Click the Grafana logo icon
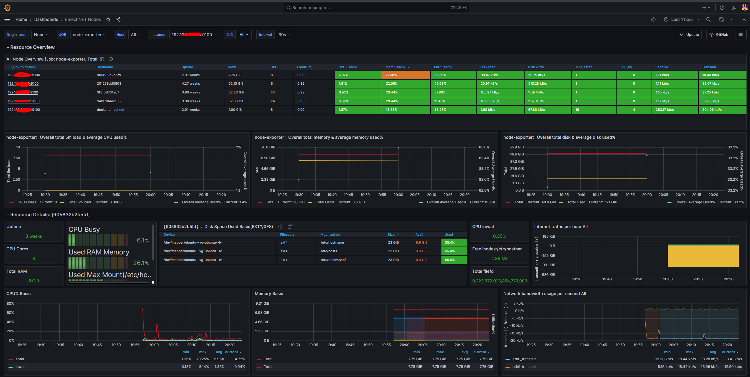The width and height of the screenshot is (750, 377). pos(8,8)
